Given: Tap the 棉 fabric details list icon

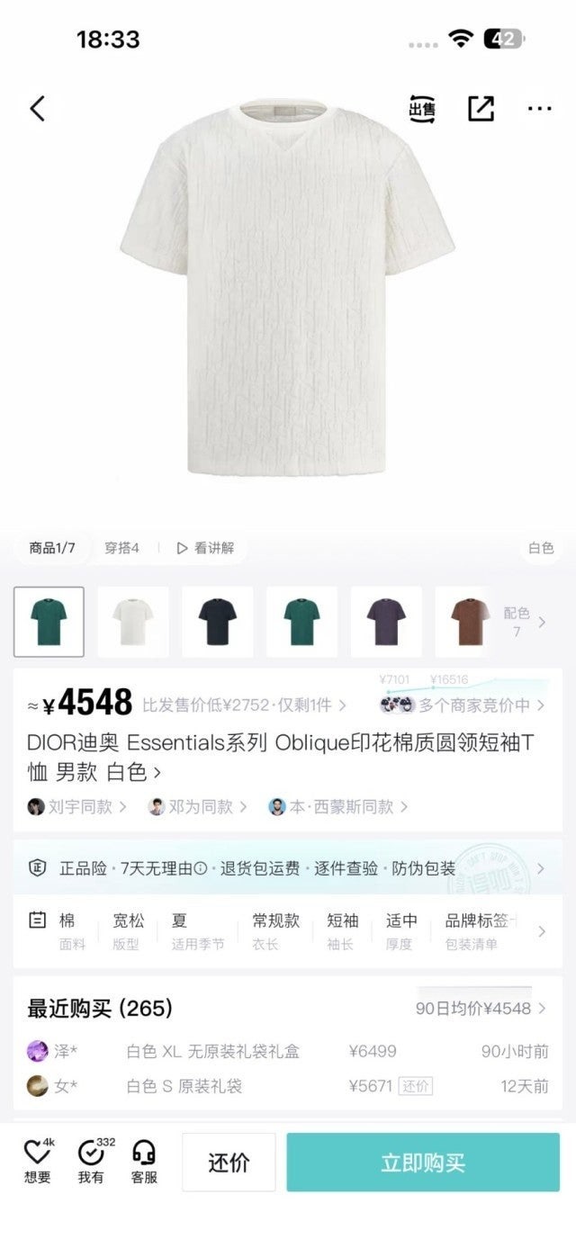Looking at the screenshot, I should point(37,920).
